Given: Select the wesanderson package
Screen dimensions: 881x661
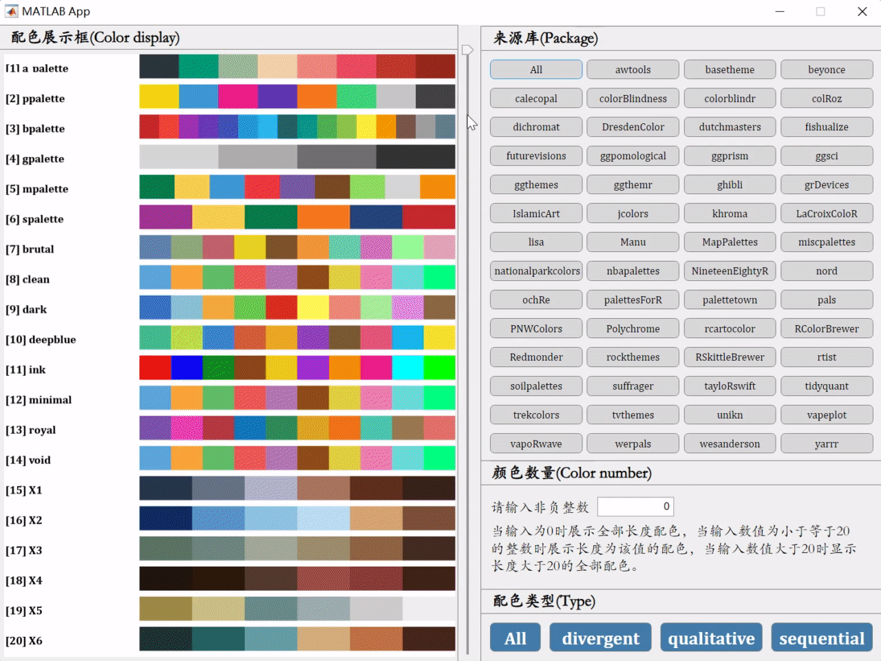Looking at the screenshot, I should coord(730,443).
